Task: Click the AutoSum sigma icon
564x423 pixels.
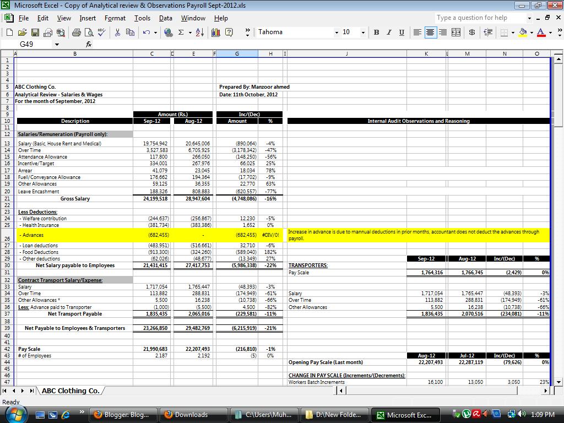Action: 181,32
